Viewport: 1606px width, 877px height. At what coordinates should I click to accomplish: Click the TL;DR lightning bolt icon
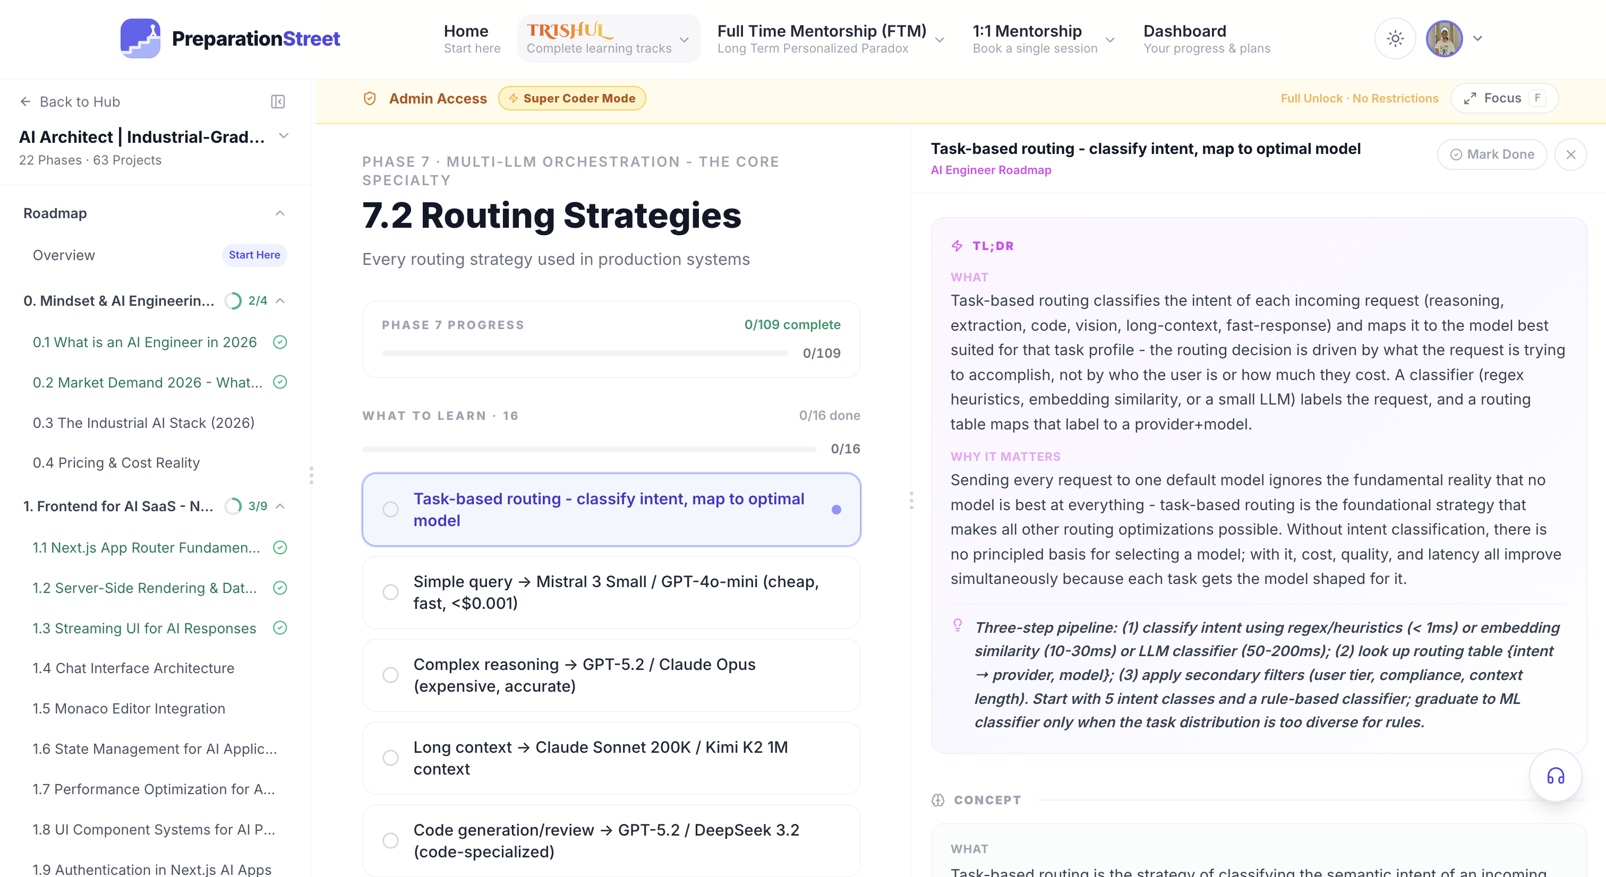[x=957, y=246]
